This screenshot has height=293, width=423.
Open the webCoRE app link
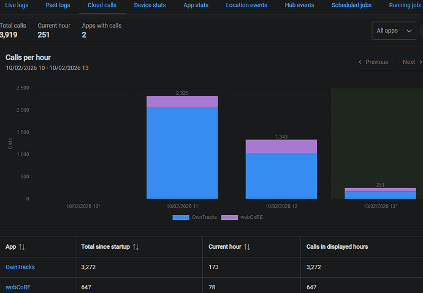(18, 287)
